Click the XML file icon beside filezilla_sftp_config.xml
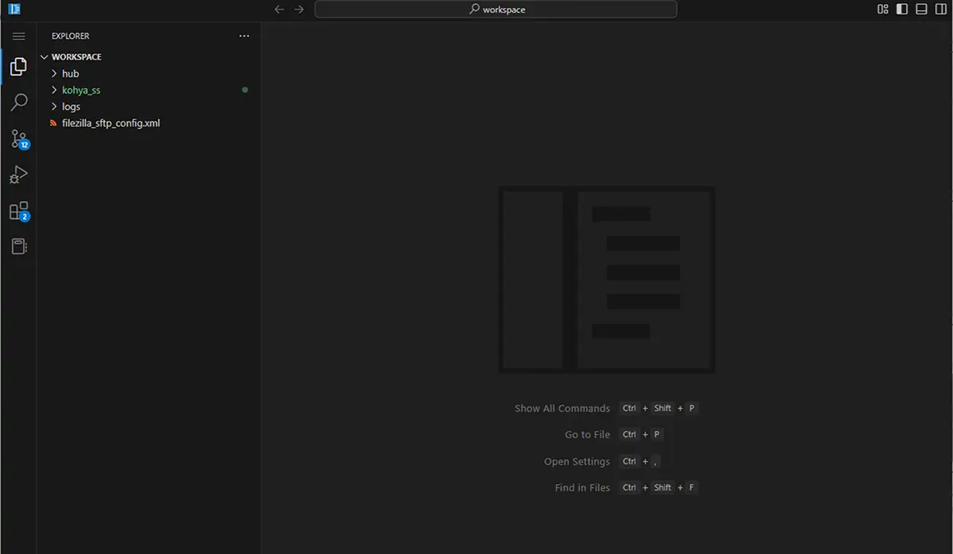Viewport: 953px width, 554px height. click(x=53, y=123)
